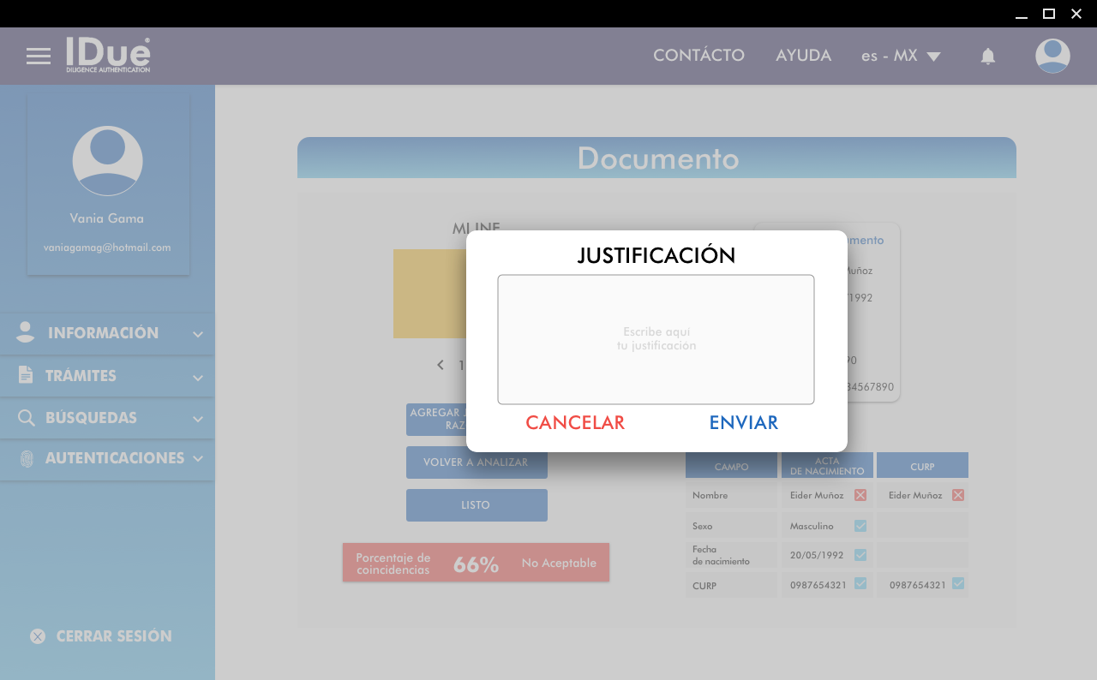
Task: Expand the Información section chevron
Action: [x=198, y=334]
